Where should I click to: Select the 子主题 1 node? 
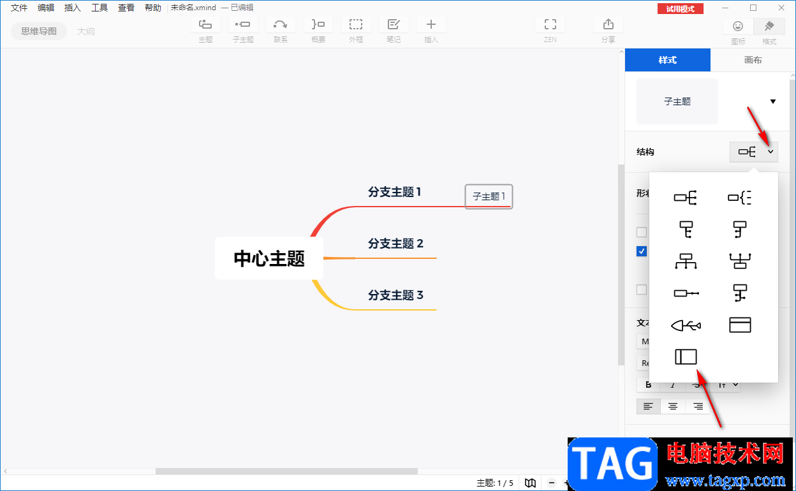pos(489,196)
